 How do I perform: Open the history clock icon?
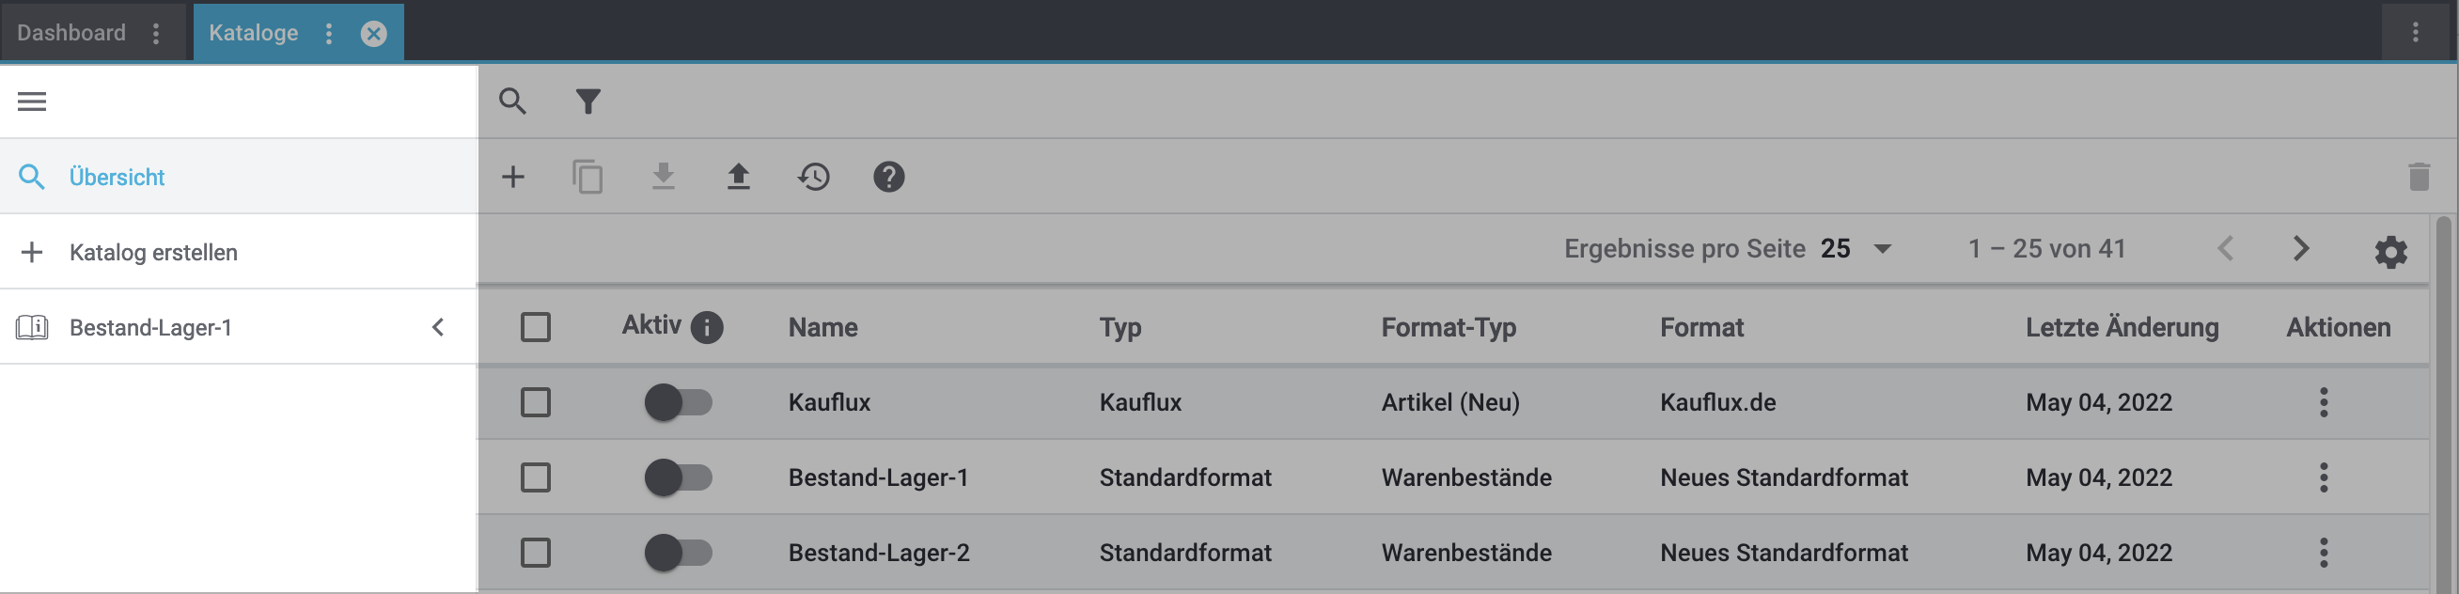point(813,177)
